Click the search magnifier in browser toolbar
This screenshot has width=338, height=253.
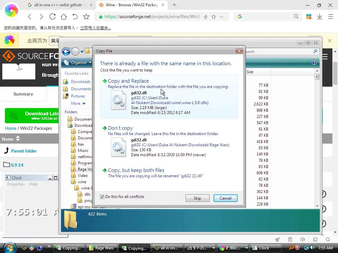296,16
